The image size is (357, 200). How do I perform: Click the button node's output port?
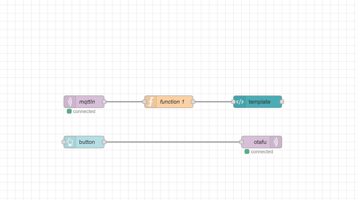coord(104,142)
